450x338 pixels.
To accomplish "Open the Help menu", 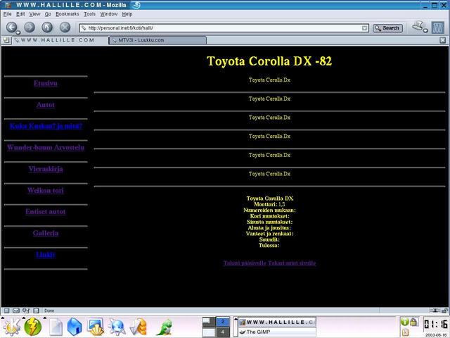I will coord(127,14).
